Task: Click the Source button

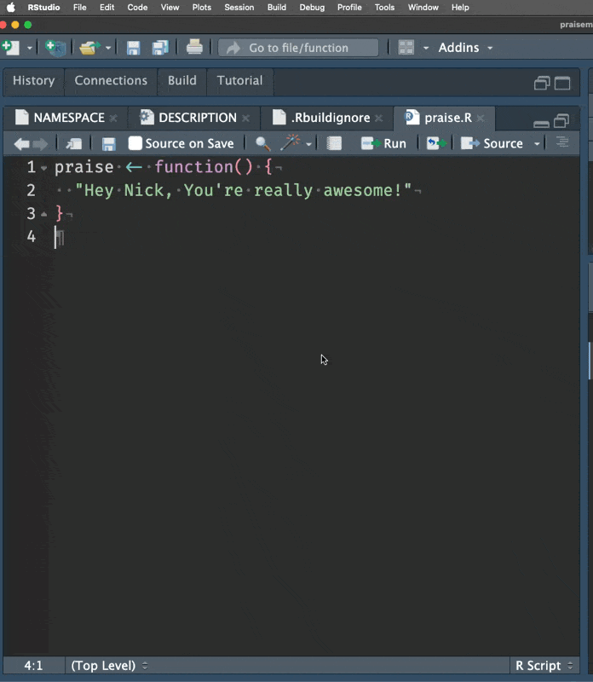Action: 492,143
